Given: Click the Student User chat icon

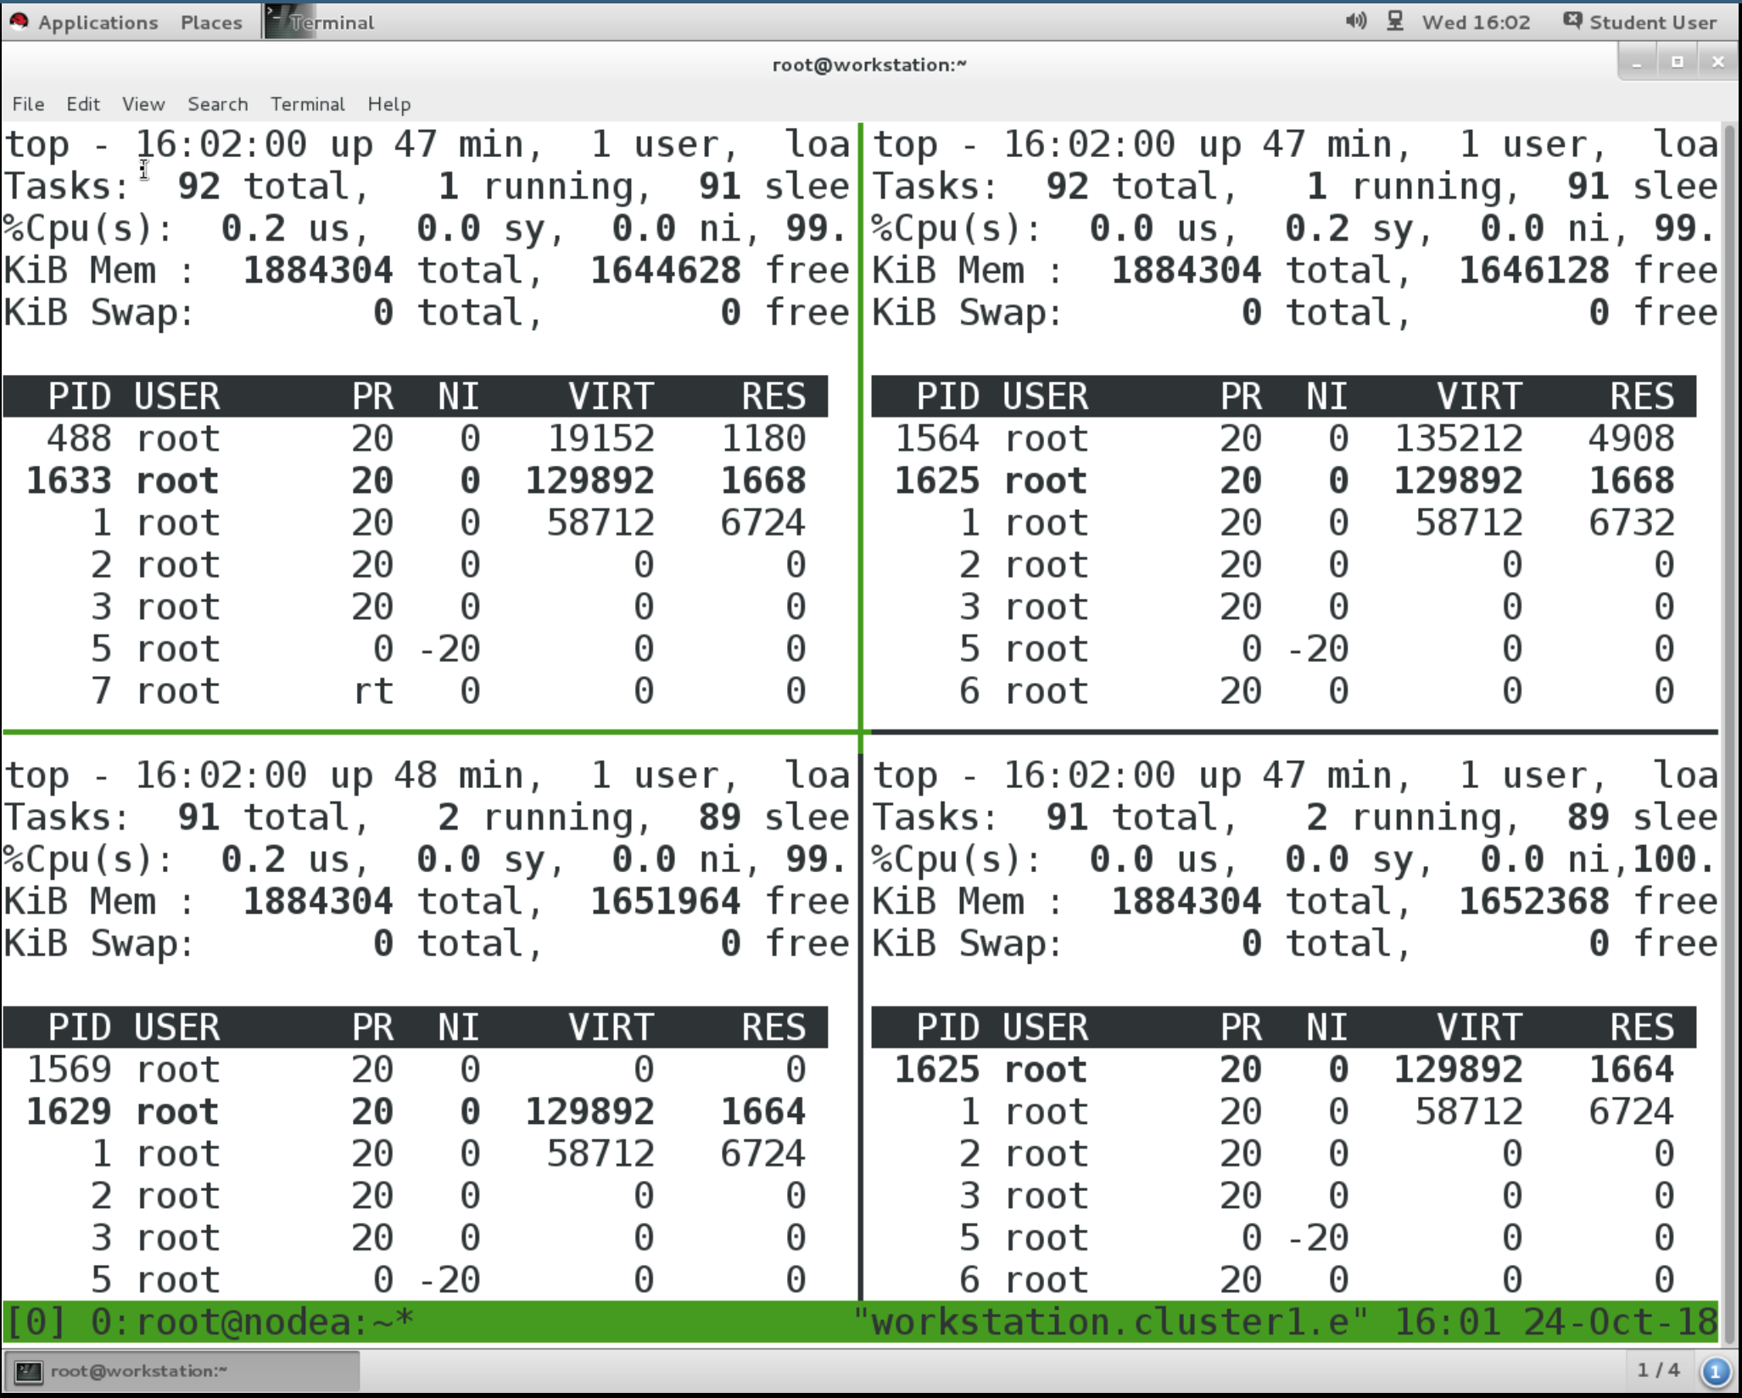Looking at the screenshot, I should click(x=1572, y=21).
